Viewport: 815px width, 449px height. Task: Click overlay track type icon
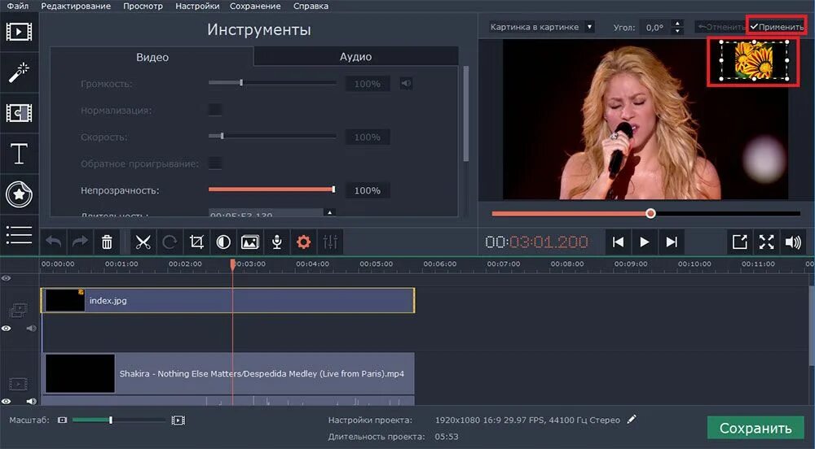click(18, 311)
